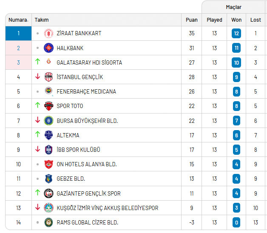Click the Gebze Bld. team logo

click(48, 179)
